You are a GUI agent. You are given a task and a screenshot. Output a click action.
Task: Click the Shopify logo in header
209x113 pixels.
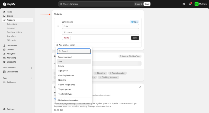(9, 4)
